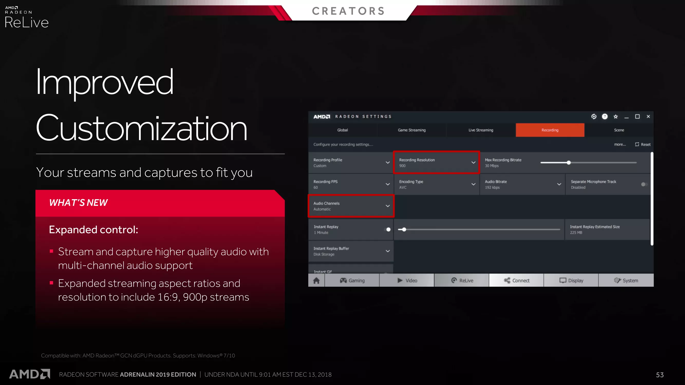The width and height of the screenshot is (685, 385).
Task: Open the help question mark icon
Action: 605,117
